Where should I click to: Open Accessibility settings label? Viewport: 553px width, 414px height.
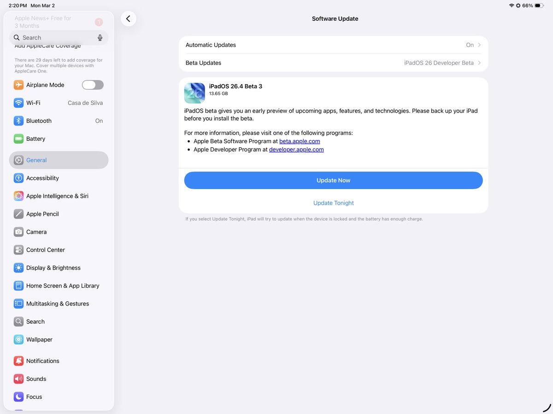click(42, 178)
